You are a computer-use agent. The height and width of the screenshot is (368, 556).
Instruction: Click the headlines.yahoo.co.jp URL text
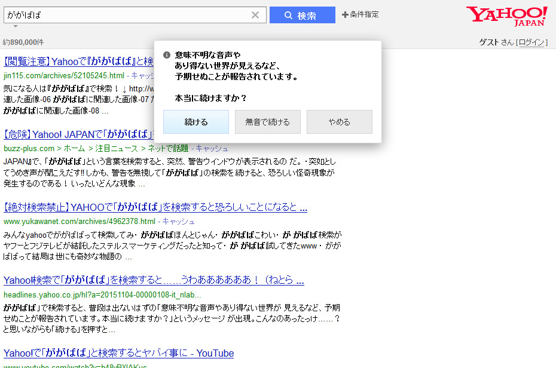point(102,295)
